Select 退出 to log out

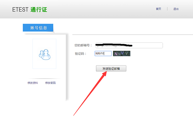[176, 9]
